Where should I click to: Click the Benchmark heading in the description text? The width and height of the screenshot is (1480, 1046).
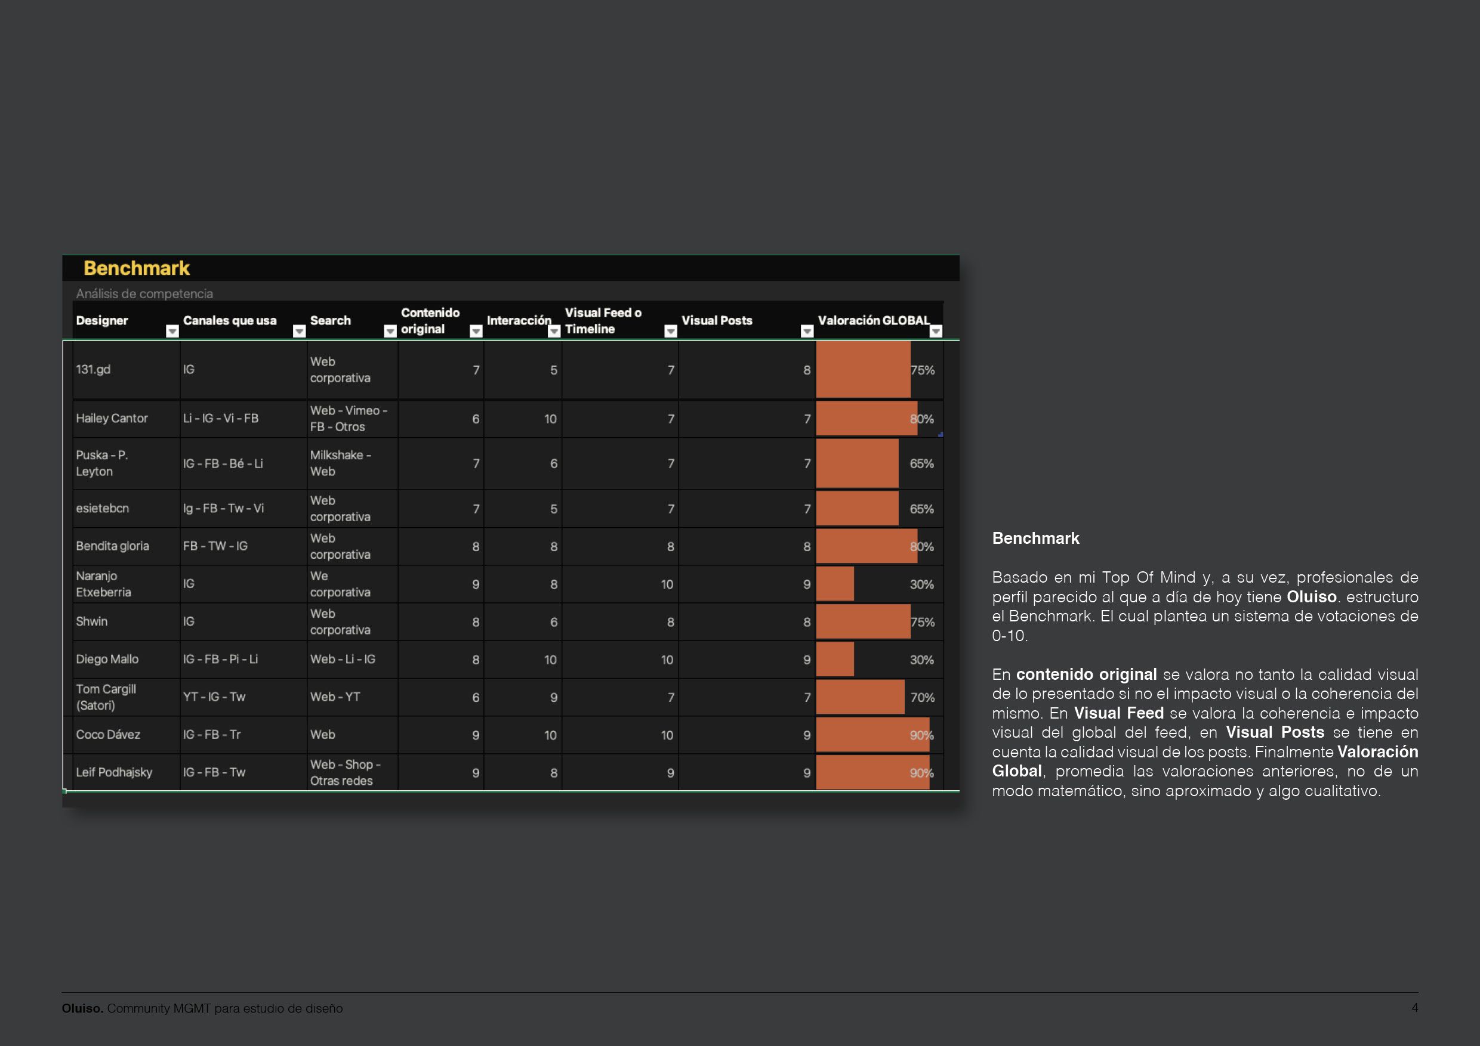click(x=1035, y=539)
